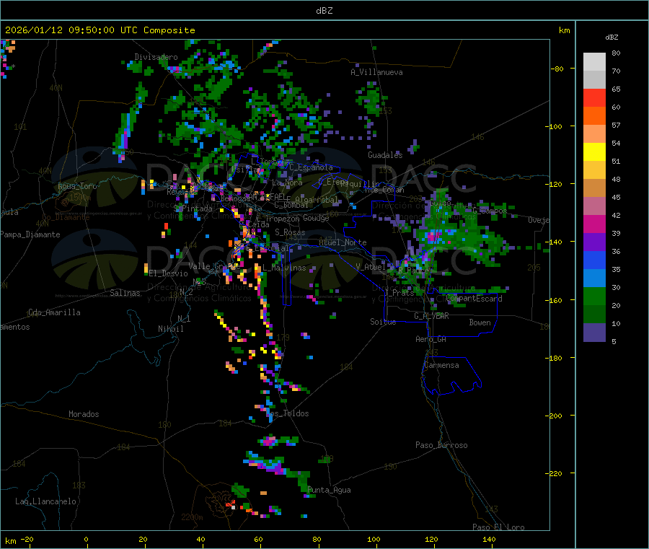Image resolution: width=649 pixels, height=549 pixels.
Task: Click the orange 57 dBZ legend swatch
Action: tap(594, 116)
